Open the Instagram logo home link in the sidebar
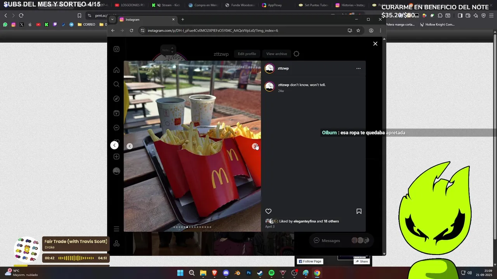Screen dimensions: 497x279 point(116,49)
